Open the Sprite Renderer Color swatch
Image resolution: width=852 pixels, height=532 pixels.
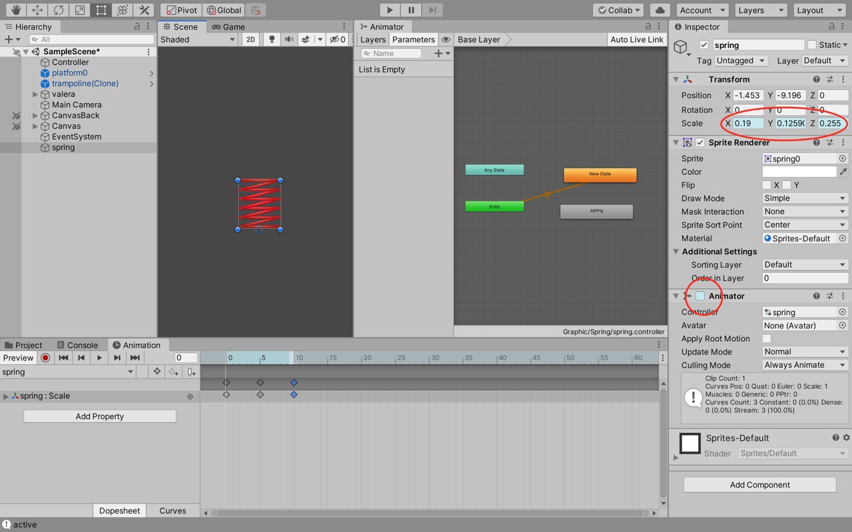pyautogui.click(x=799, y=172)
